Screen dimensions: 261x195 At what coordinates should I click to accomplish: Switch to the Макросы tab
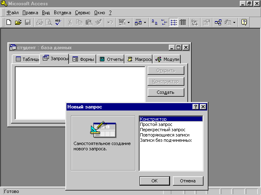[x=139, y=59]
